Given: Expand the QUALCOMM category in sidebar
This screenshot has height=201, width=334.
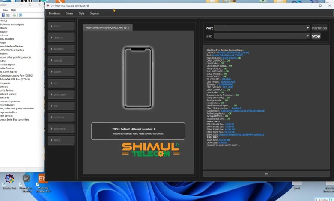Looking at the screenshot, I should click(61, 95).
